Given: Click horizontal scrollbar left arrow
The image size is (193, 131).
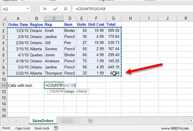Looking at the screenshot, I should pos(191,121).
